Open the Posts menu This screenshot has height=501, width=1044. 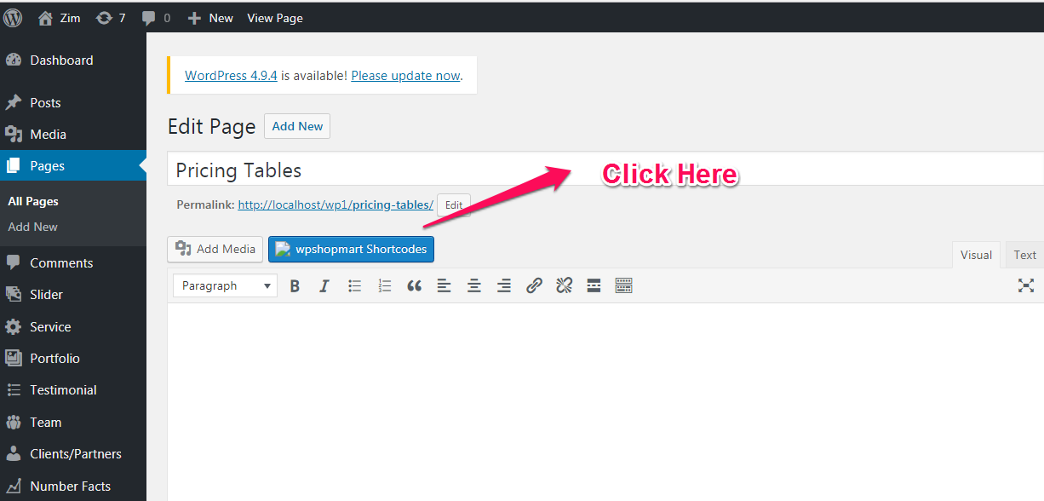click(x=73, y=102)
